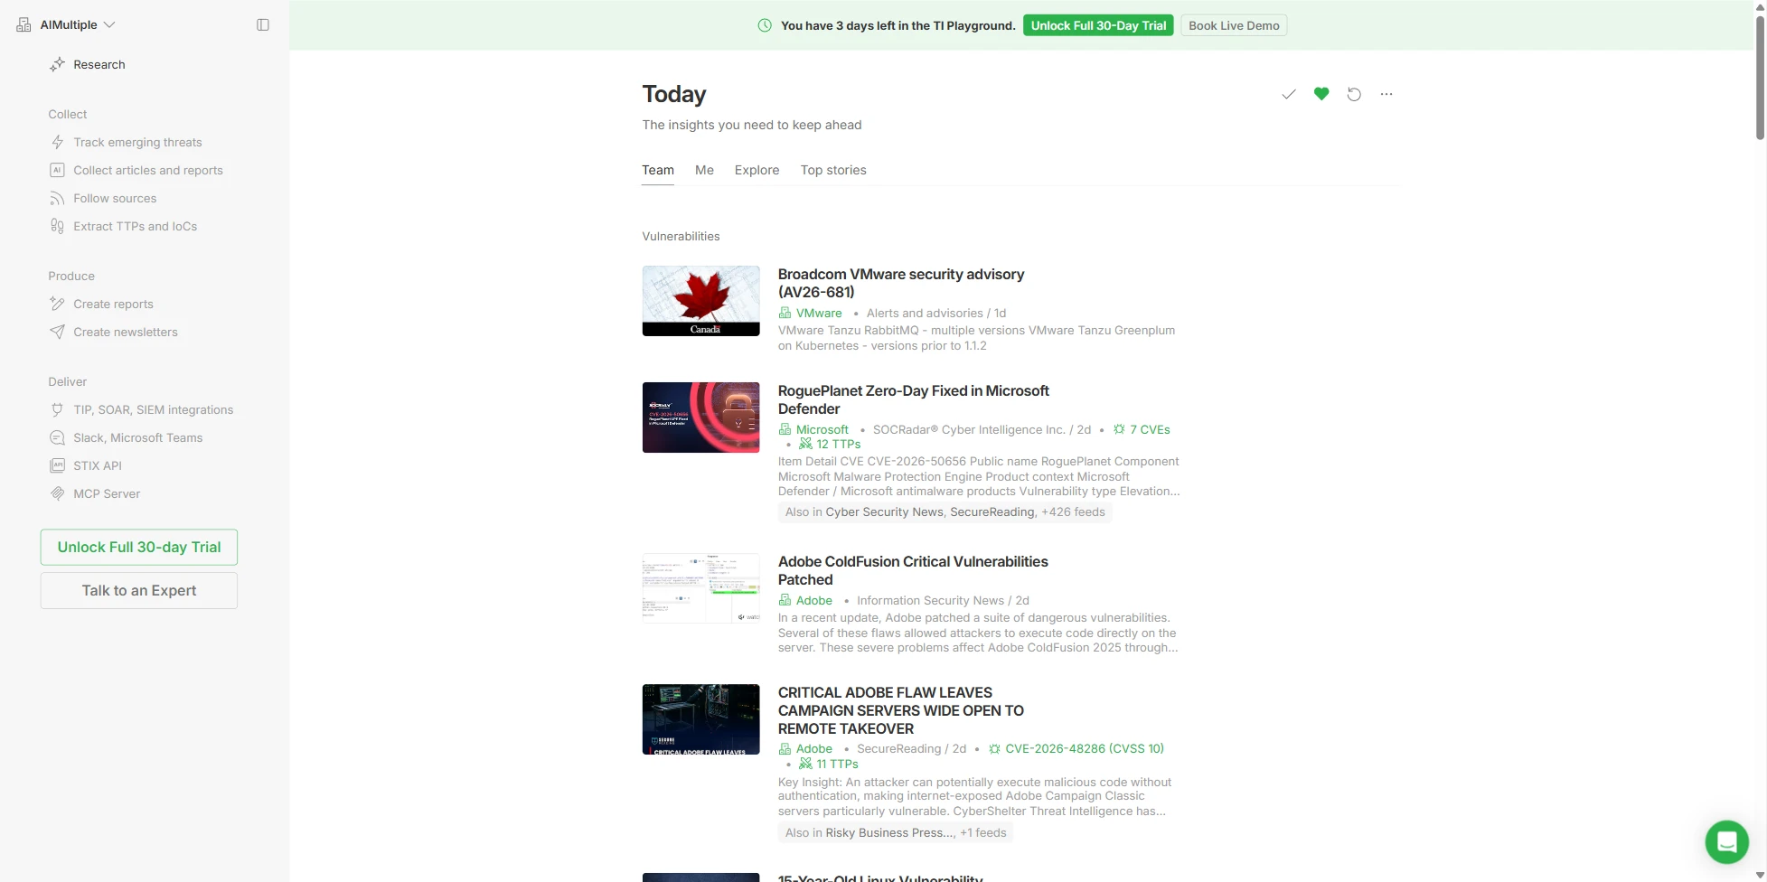
Task: Click the 12 TTPs tag
Action: 839,444
